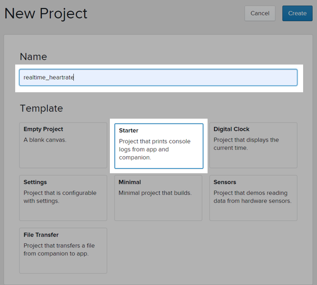Focus the project Name input field
The width and height of the screenshot is (317, 285).
[x=158, y=78]
